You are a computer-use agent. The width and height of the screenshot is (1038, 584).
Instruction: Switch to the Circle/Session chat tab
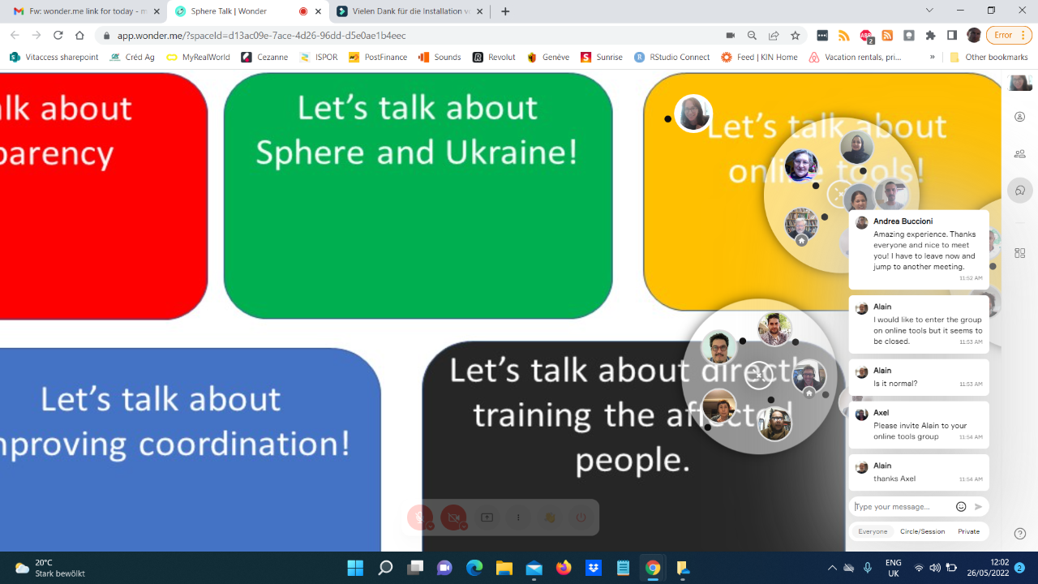point(922,532)
